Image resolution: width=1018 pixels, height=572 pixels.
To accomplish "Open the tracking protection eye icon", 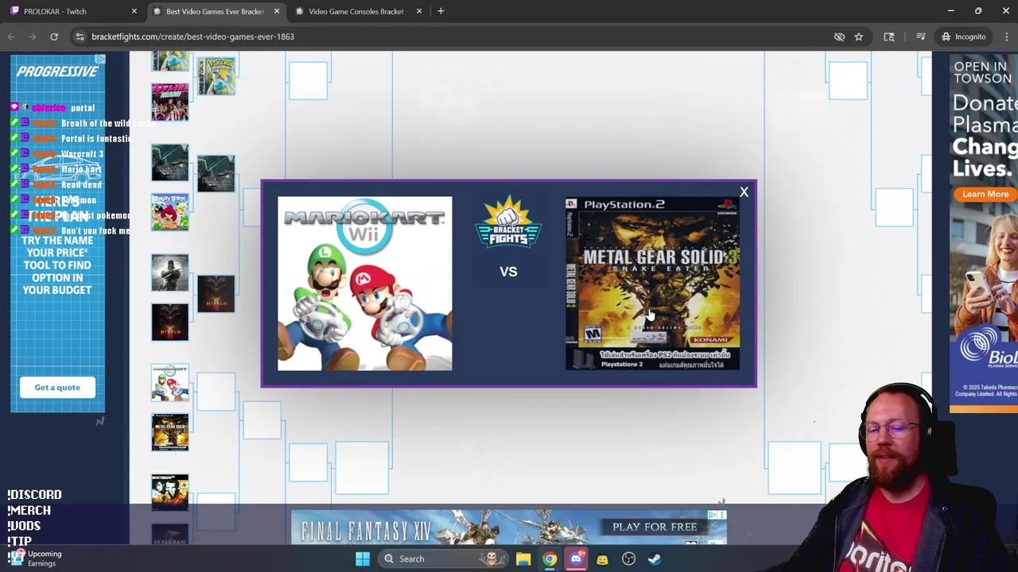I will (x=839, y=37).
